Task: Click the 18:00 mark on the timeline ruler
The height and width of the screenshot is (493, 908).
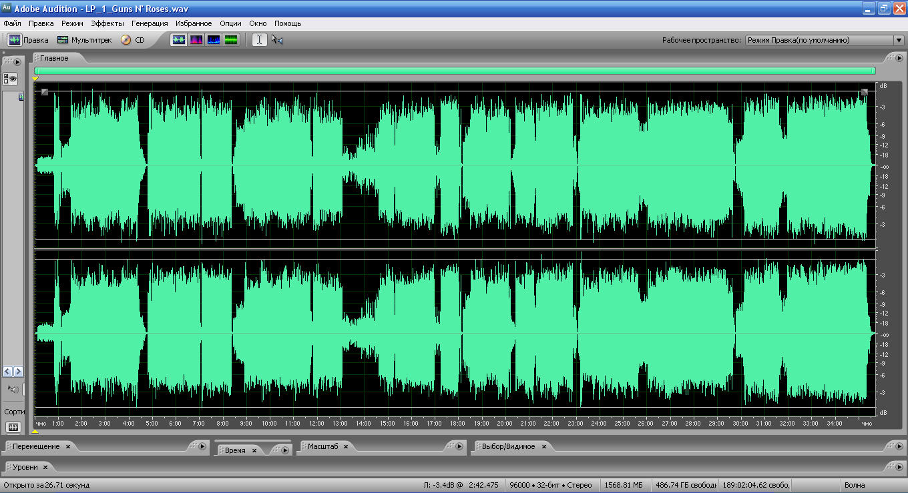Action: pos(457,424)
